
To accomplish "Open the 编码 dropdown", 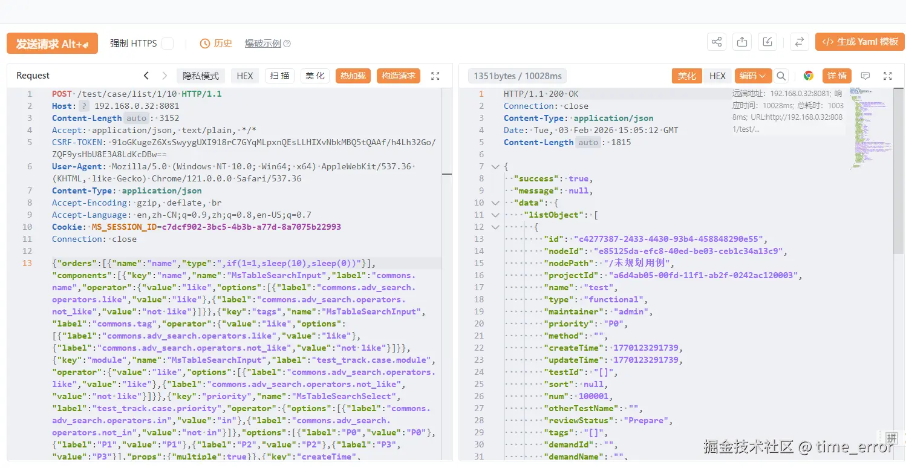I will (x=753, y=76).
